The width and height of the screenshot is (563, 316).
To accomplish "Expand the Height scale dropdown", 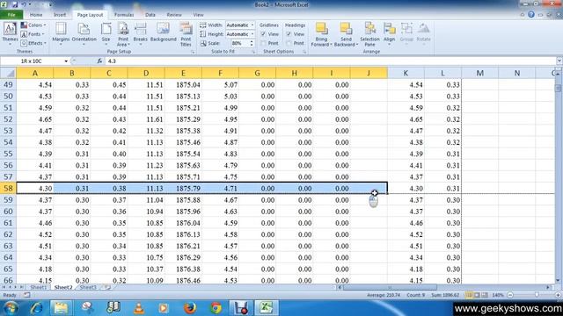I will coord(252,34).
